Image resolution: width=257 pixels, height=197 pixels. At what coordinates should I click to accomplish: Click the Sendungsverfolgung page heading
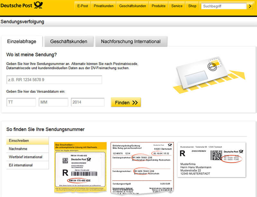[x=22, y=21]
